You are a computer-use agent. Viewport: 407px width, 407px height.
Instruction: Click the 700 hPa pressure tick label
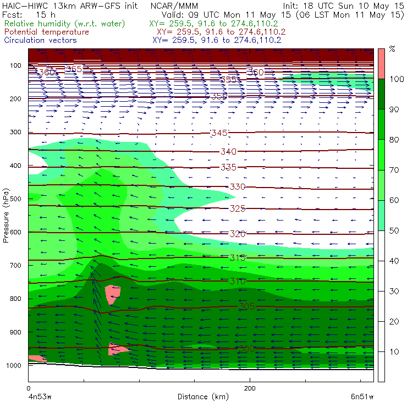pos(15,265)
